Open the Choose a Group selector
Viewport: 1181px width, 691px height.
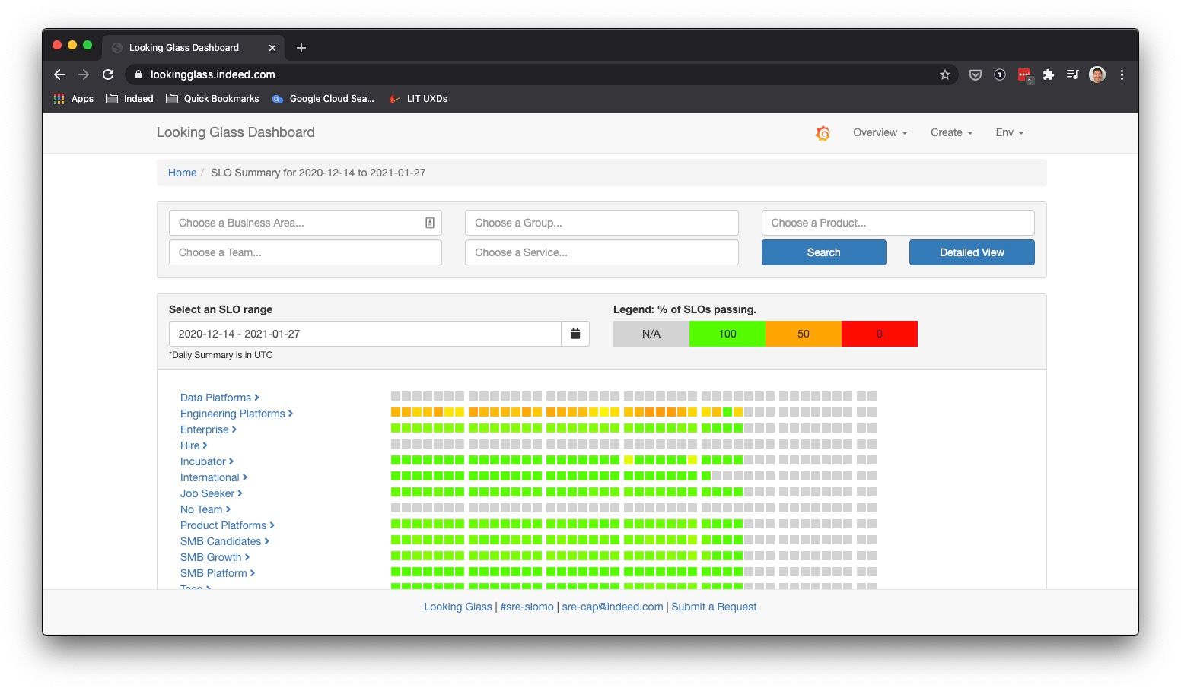tap(602, 223)
